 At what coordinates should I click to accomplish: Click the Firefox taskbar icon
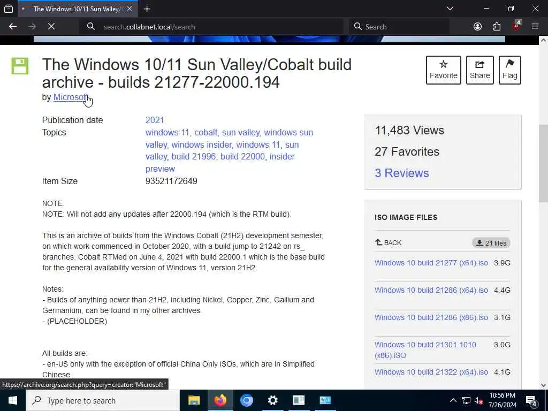point(220,400)
